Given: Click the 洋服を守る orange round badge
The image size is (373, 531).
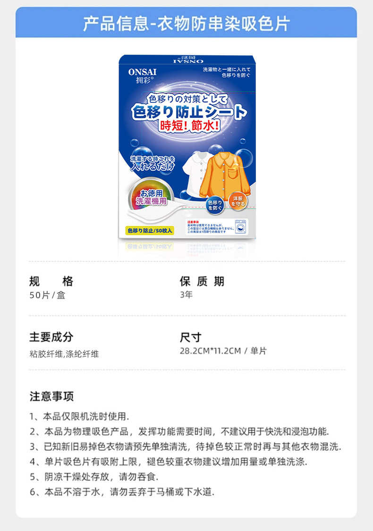Looking at the screenshot, I should tap(238, 201).
